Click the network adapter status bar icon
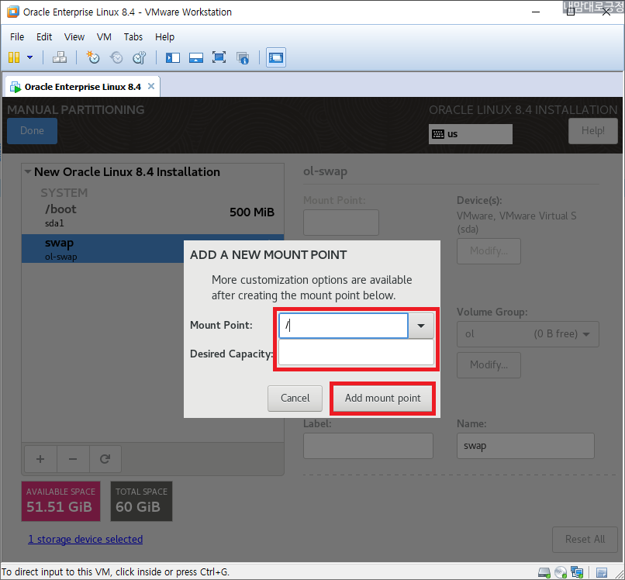The height and width of the screenshot is (580, 625). (577, 572)
